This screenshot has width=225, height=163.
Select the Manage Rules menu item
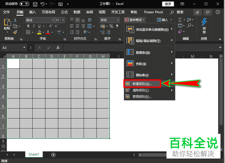[x=149, y=97]
